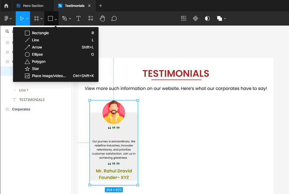289x194 pixels.
Task: Click the Create component icon
Action: coord(195,18)
